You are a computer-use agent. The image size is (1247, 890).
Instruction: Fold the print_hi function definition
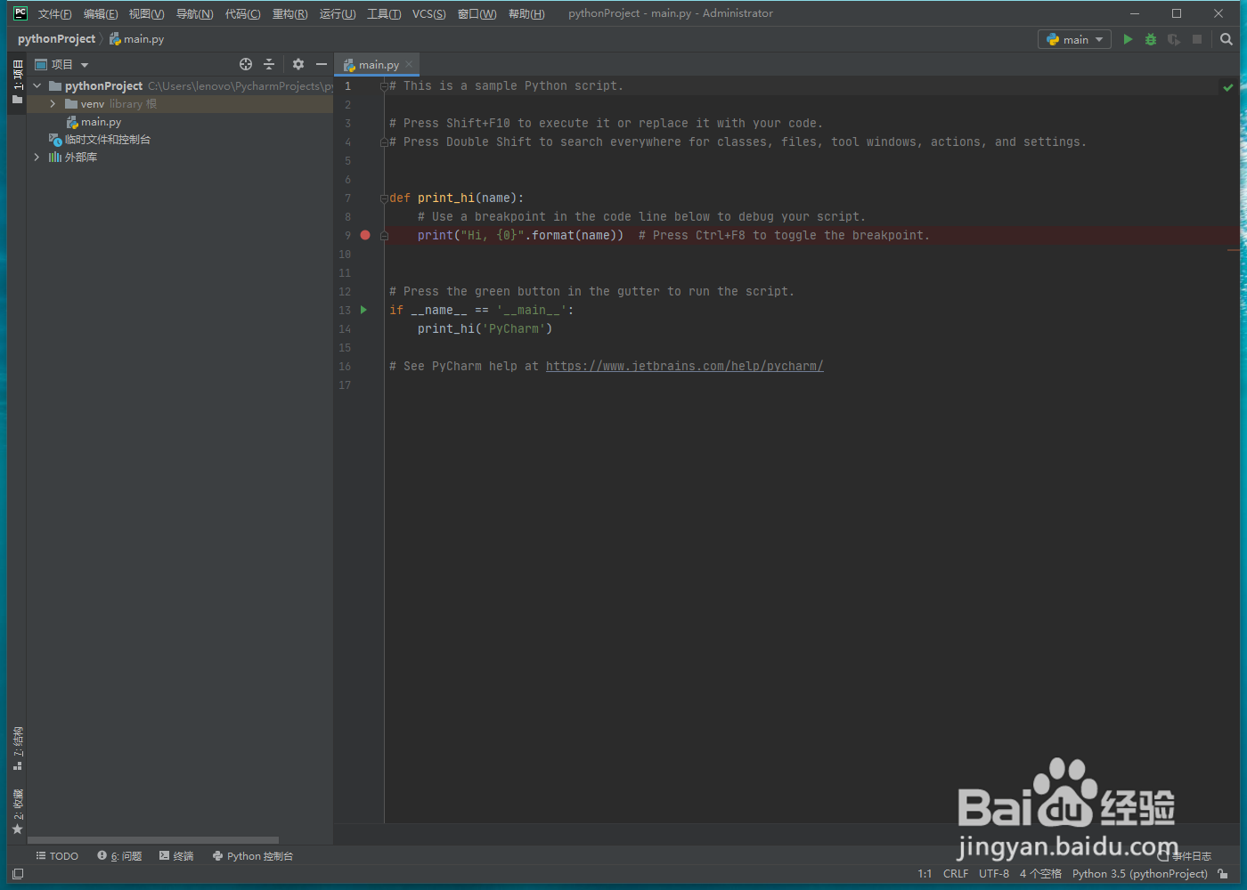click(384, 198)
